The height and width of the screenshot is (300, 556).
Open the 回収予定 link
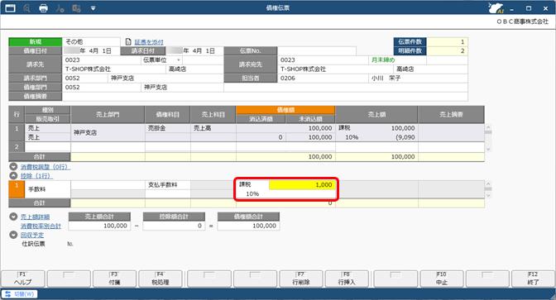(x=32, y=236)
